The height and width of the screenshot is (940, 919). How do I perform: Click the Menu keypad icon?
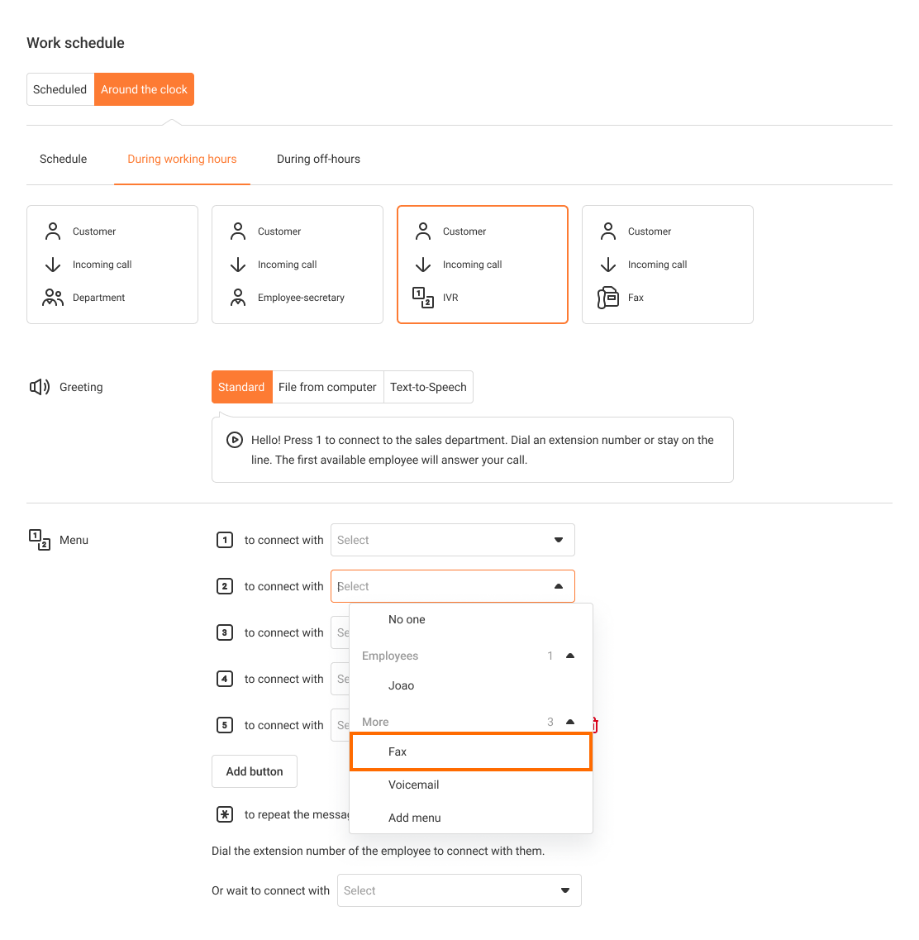click(40, 540)
